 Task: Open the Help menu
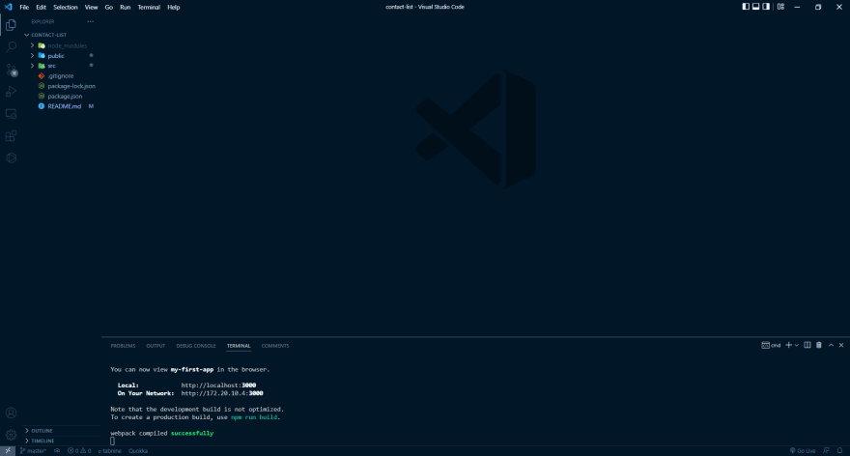(x=174, y=7)
